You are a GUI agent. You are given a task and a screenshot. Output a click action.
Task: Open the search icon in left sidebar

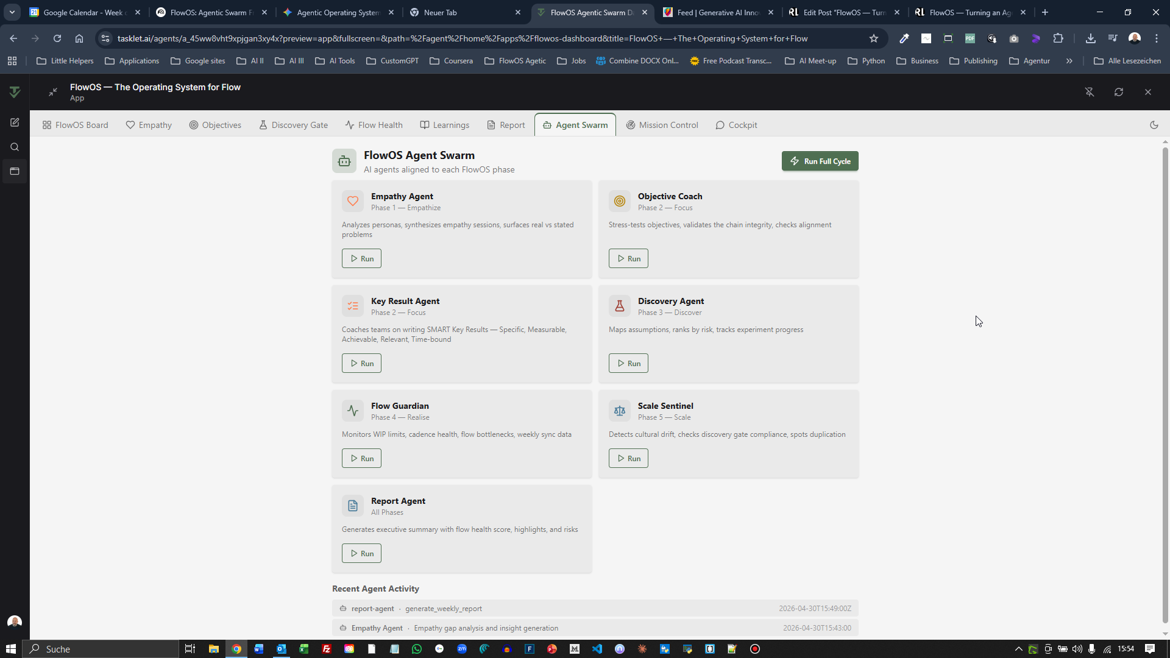point(15,147)
